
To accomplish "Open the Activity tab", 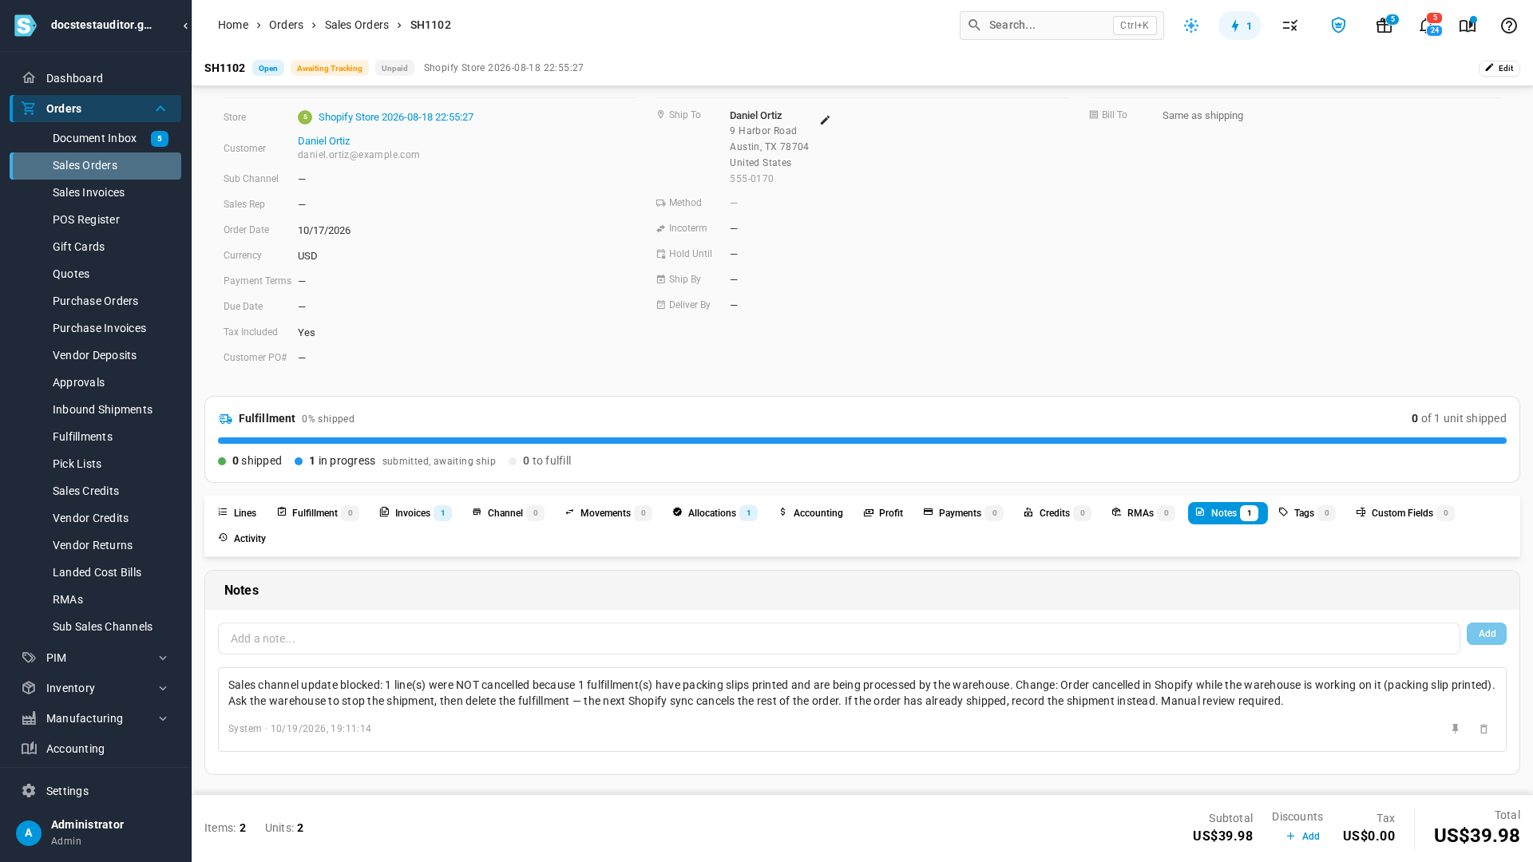I will tap(242, 539).
